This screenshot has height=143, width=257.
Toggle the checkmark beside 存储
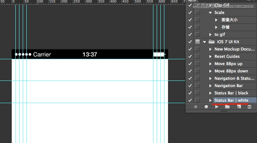[190, 27]
